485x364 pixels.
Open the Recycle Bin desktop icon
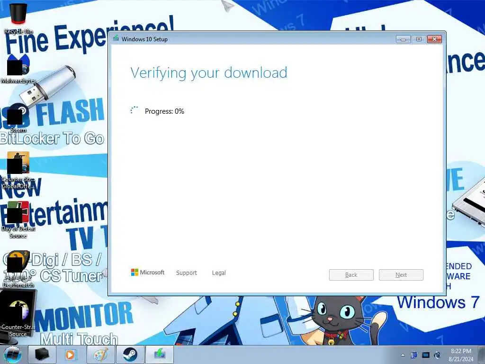(x=18, y=18)
